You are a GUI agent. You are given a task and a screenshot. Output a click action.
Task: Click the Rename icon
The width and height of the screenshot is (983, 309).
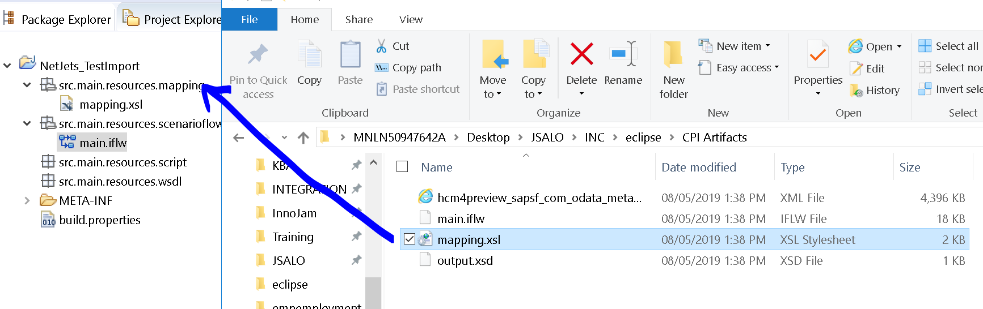(623, 54)
